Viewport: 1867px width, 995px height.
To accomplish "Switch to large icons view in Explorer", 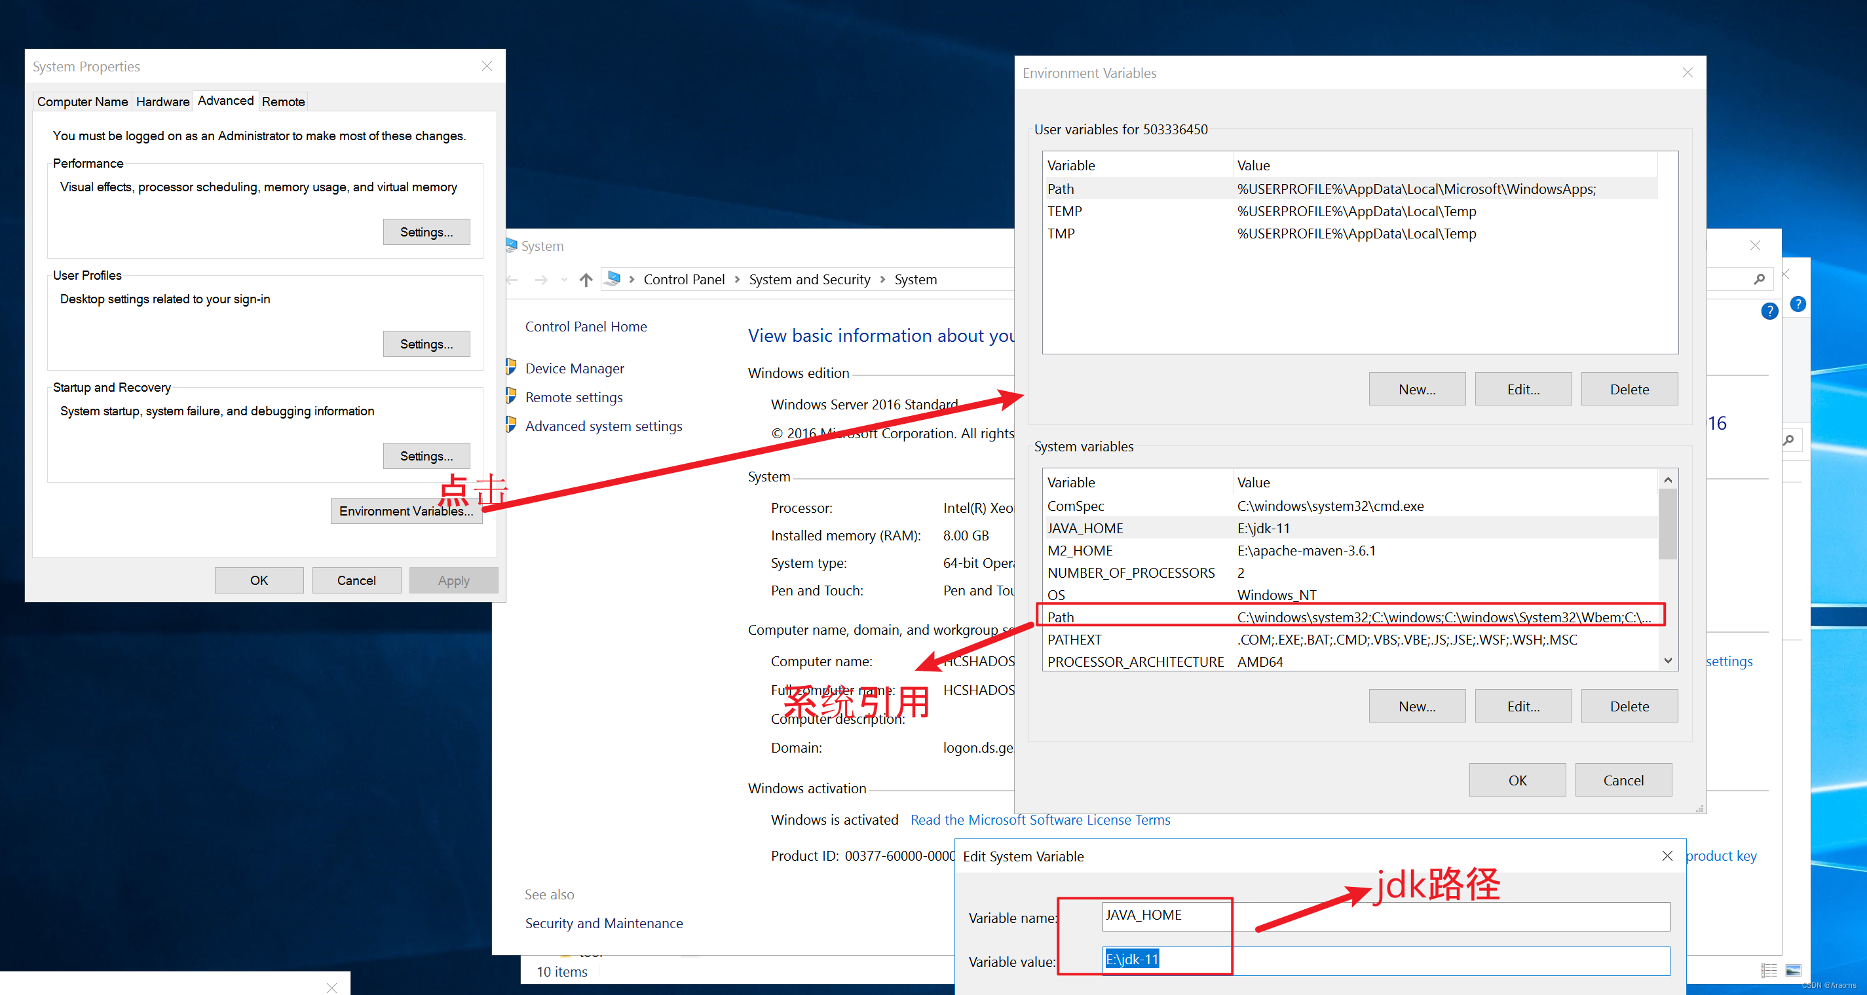I will pos(1793,969).
